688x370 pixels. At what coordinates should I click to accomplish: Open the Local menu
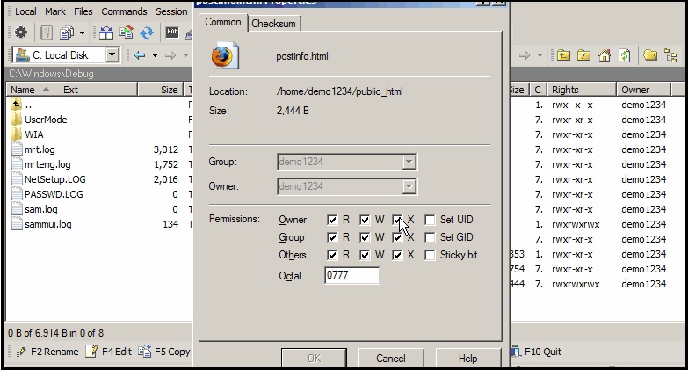pyautogui.click(x=25, y=11)
